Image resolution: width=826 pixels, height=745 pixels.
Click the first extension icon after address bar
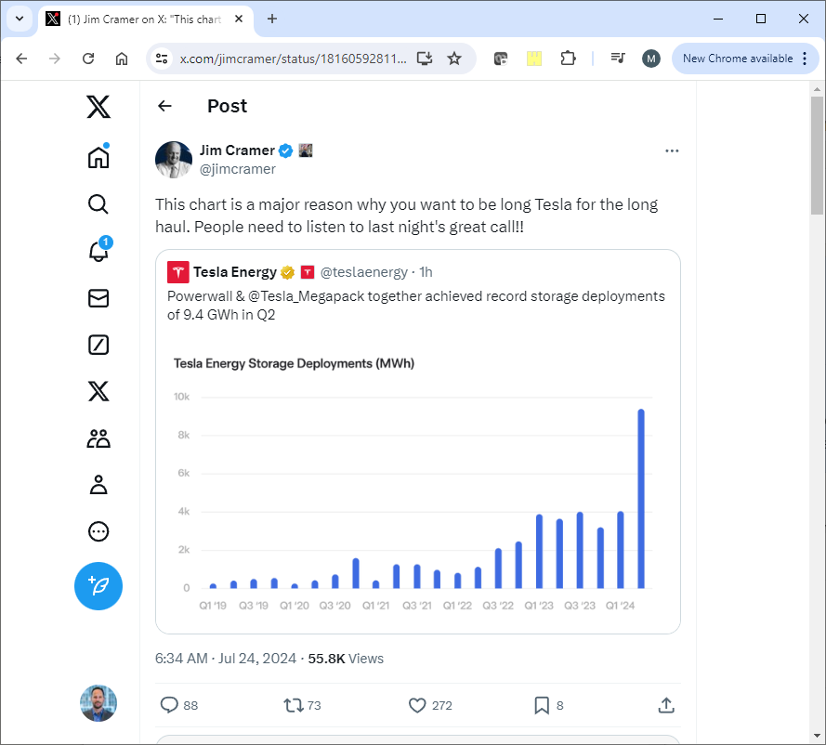point(501,59)
